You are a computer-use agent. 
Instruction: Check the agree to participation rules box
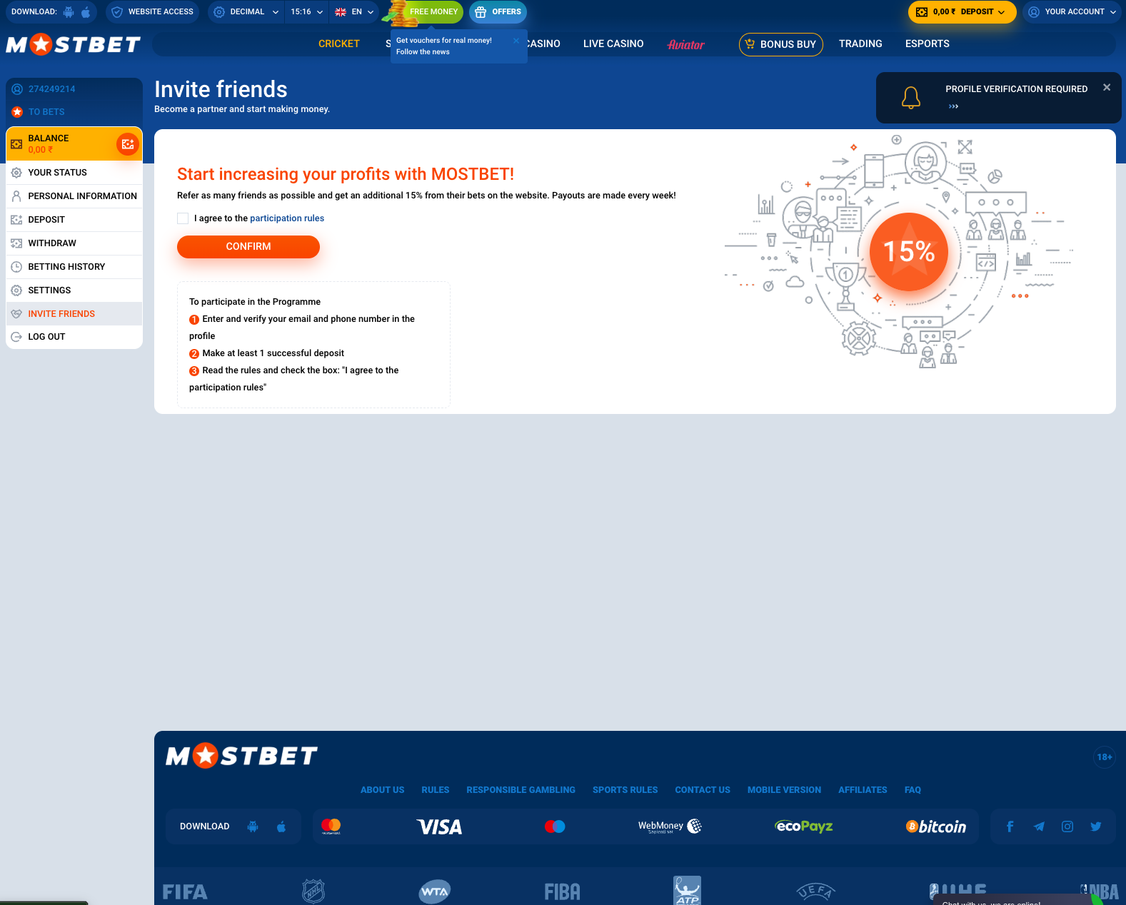tap(183, 218)
